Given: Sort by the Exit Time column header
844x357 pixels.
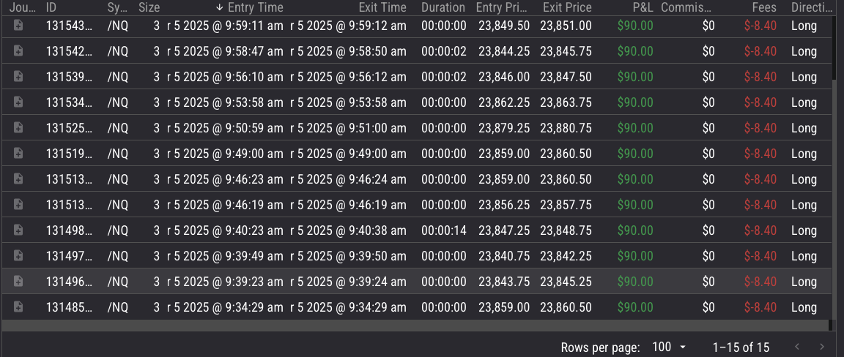Looking at the screenshot, I should tap(382, 7).
